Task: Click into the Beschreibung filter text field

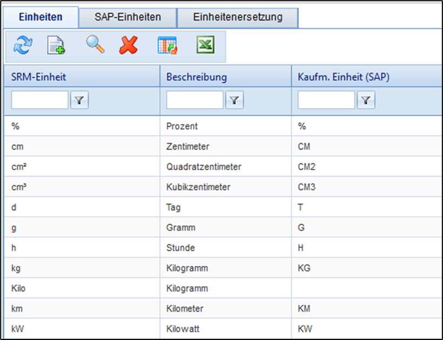Action: point(195,100)
